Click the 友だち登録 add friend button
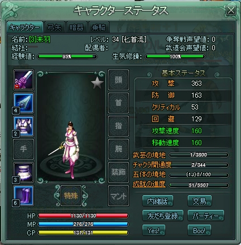The image size is (241, 245). 163,216
